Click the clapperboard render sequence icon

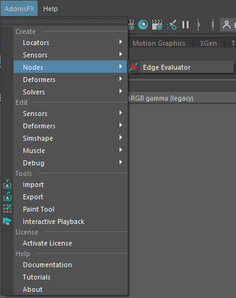(x=157, y=25)
